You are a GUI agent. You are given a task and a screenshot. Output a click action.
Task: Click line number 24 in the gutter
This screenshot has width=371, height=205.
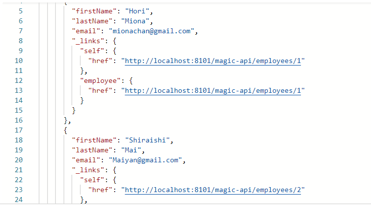click(x=19, y=200)
